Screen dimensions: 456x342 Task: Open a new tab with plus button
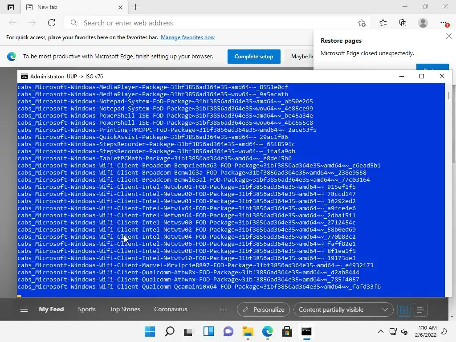click(x=135, y=7)
